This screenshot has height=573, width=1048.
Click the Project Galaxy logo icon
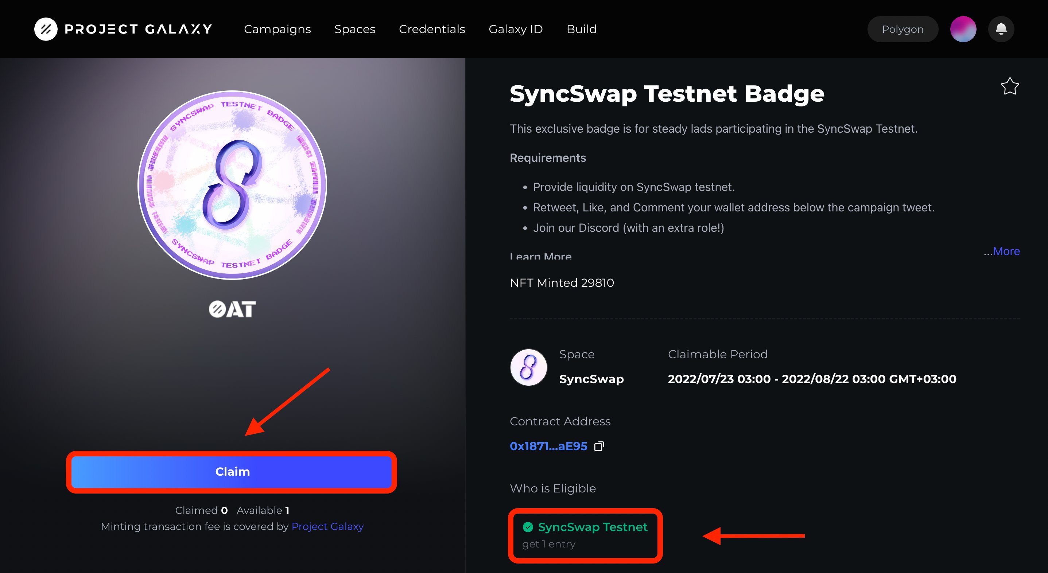click(46, 29)
